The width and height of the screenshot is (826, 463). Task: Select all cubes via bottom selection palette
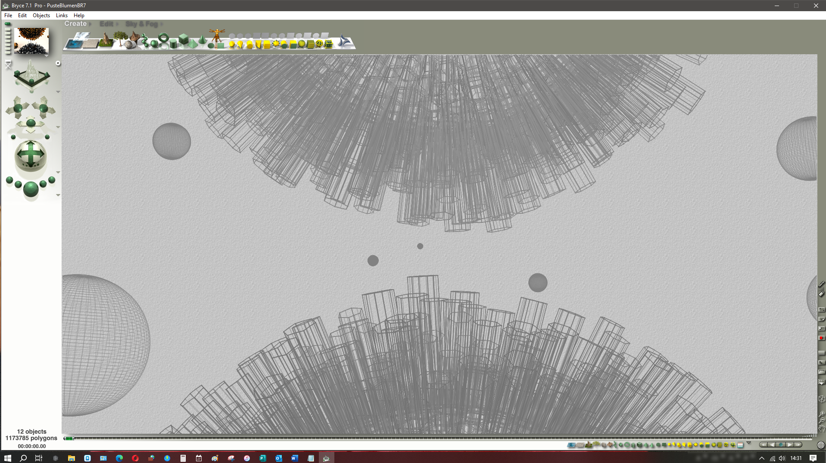640,445
